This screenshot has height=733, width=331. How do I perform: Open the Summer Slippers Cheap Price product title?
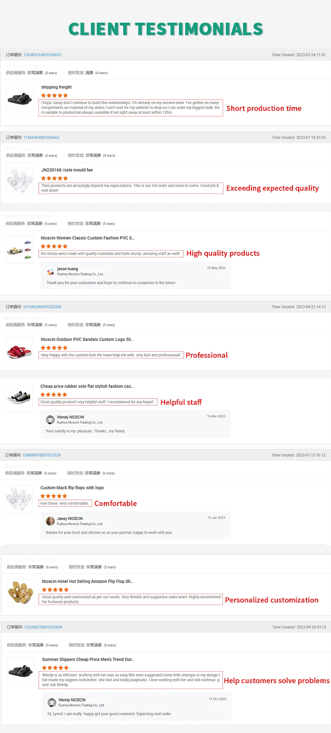(x=88, y=660)
